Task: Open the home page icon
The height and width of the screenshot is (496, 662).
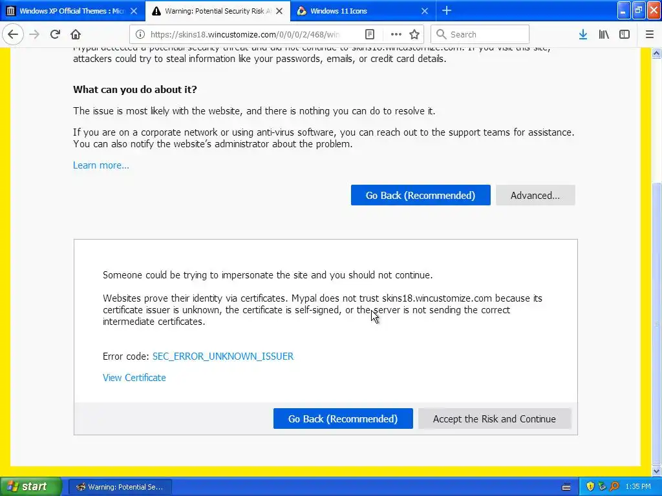Action: 76,34
